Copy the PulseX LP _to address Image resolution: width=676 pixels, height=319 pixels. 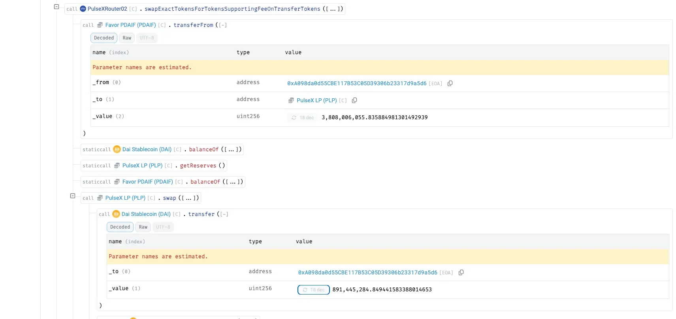coord(354,100)
